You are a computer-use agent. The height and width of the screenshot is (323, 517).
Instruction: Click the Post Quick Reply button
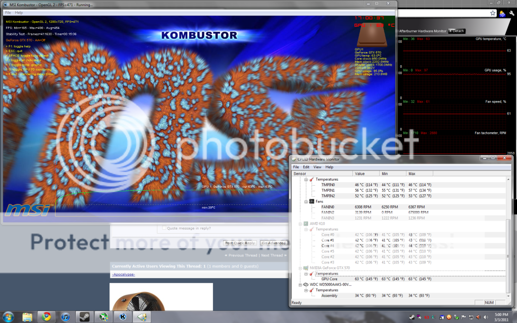point(240,243)
